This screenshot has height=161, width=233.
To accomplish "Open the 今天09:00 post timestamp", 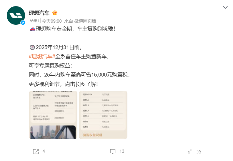I will 52,21.
